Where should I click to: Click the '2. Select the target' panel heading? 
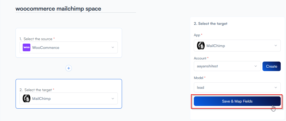pyautogui.click(x=210, y=24)
